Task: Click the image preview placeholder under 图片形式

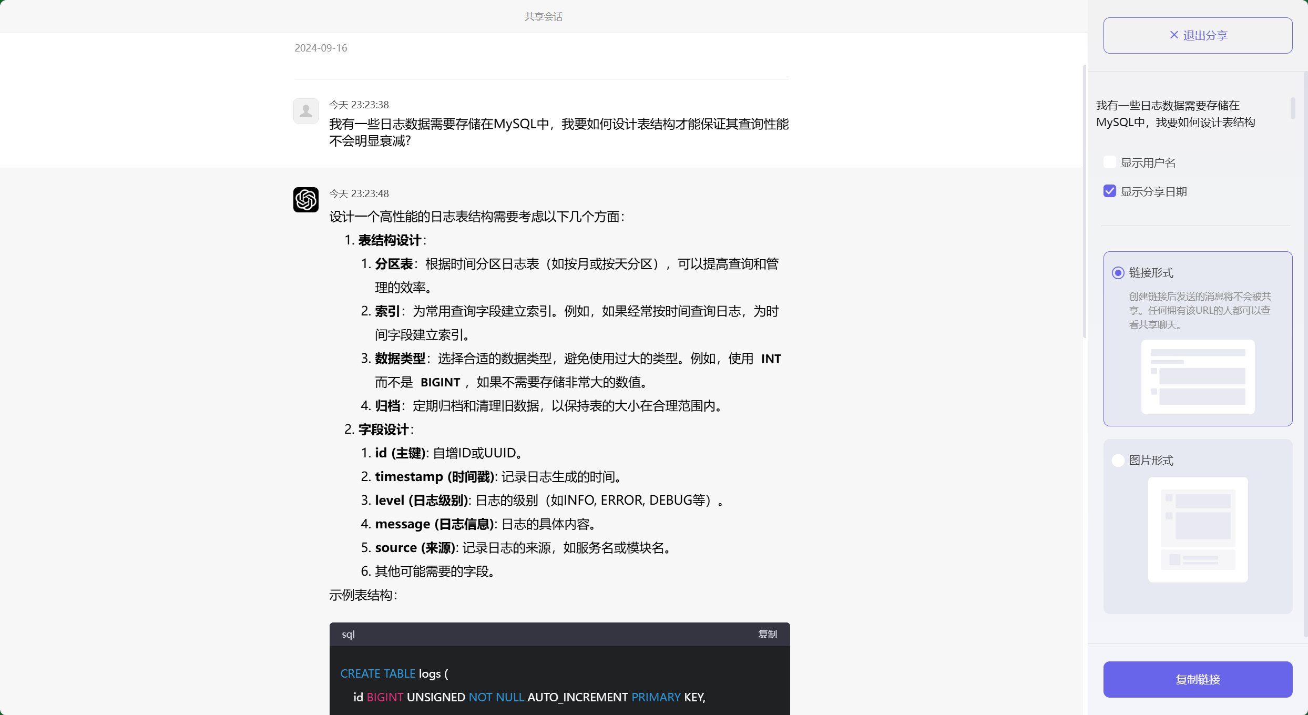Action: [1197, 529]
